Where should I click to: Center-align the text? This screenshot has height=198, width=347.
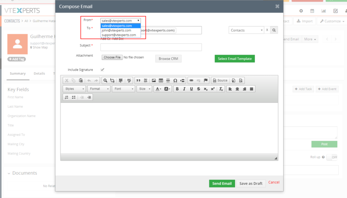click(x=237, y=89)
